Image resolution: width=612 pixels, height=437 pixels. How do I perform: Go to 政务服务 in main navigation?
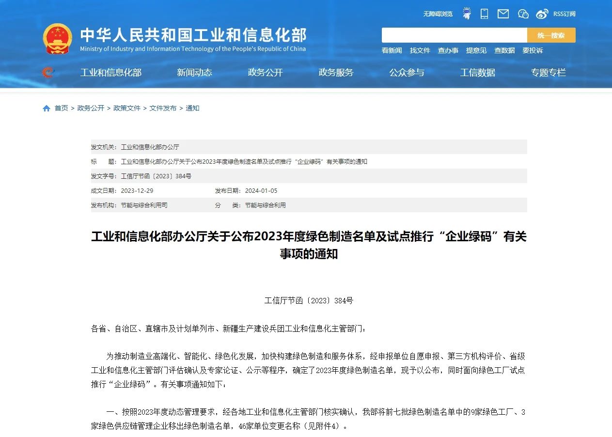tap(336, 73)
